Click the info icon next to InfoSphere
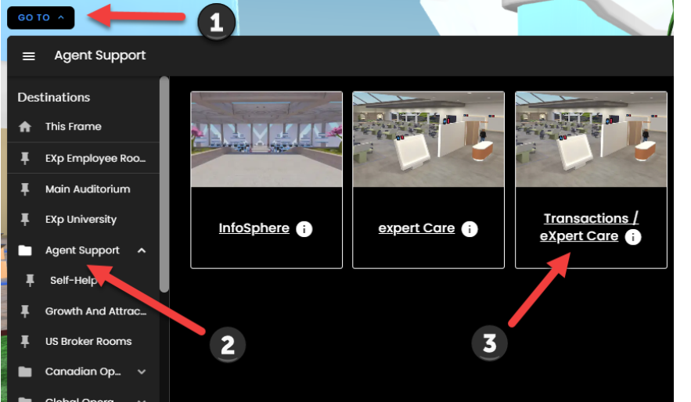 pyautogui.click(x=304, y=229)
